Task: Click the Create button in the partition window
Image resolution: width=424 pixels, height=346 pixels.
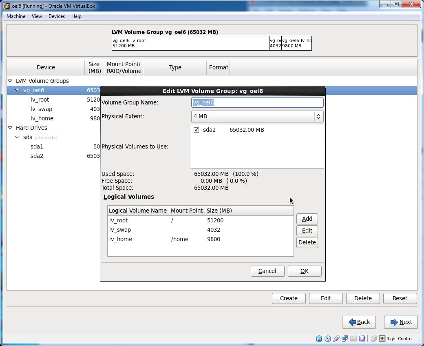Action: click(289, 298)
